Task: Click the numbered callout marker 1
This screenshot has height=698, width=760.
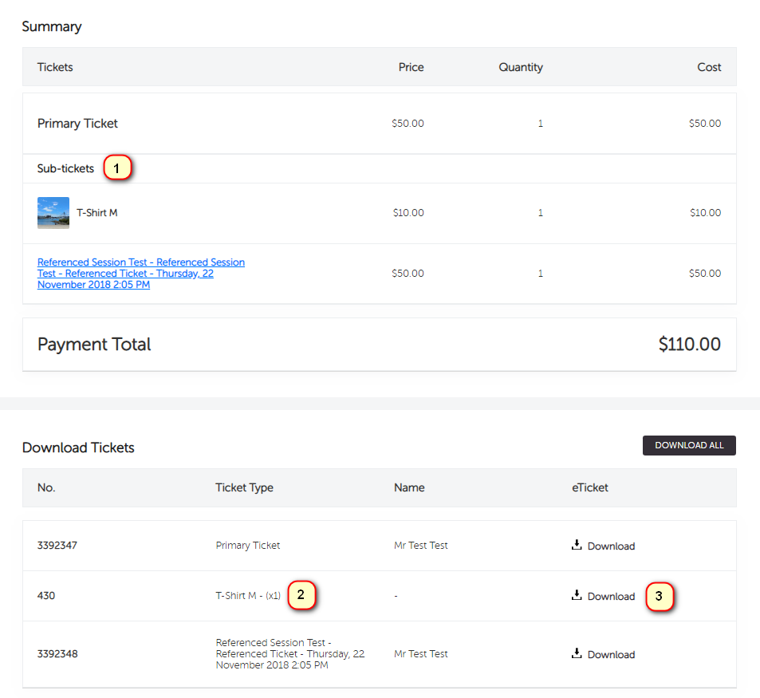Action: [x=117, y=168]
